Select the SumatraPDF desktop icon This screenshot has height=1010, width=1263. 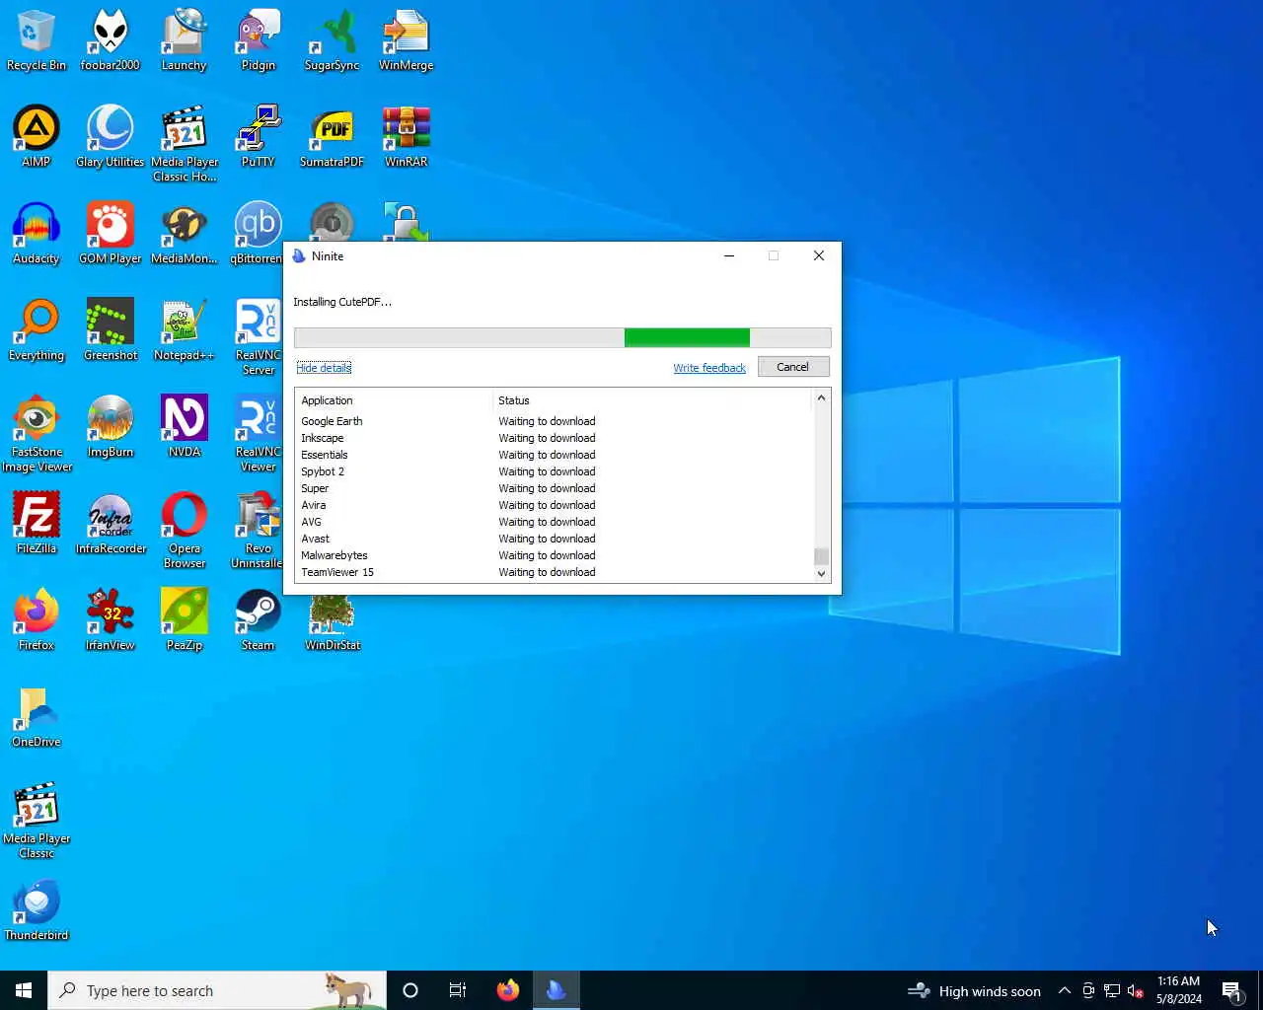[x=333, y=136]
